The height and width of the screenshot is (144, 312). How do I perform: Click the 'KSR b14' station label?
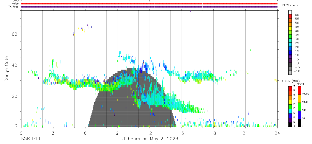tap(30, 139)
